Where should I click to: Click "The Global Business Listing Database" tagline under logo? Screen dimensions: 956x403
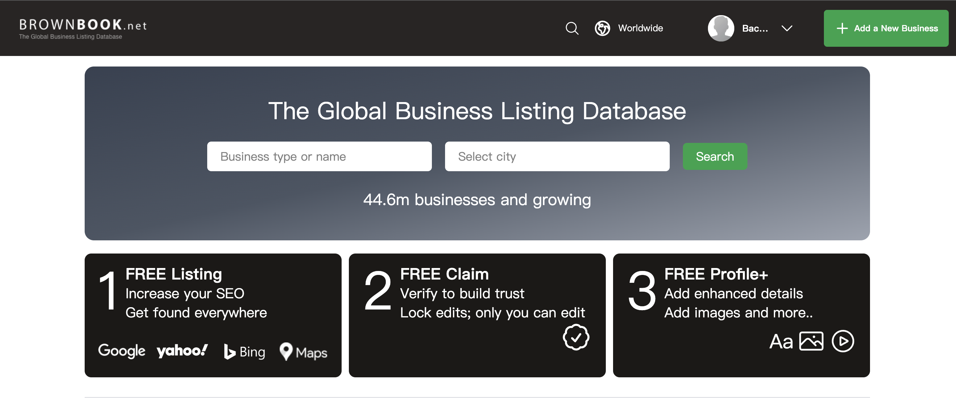tap(70, 37)
